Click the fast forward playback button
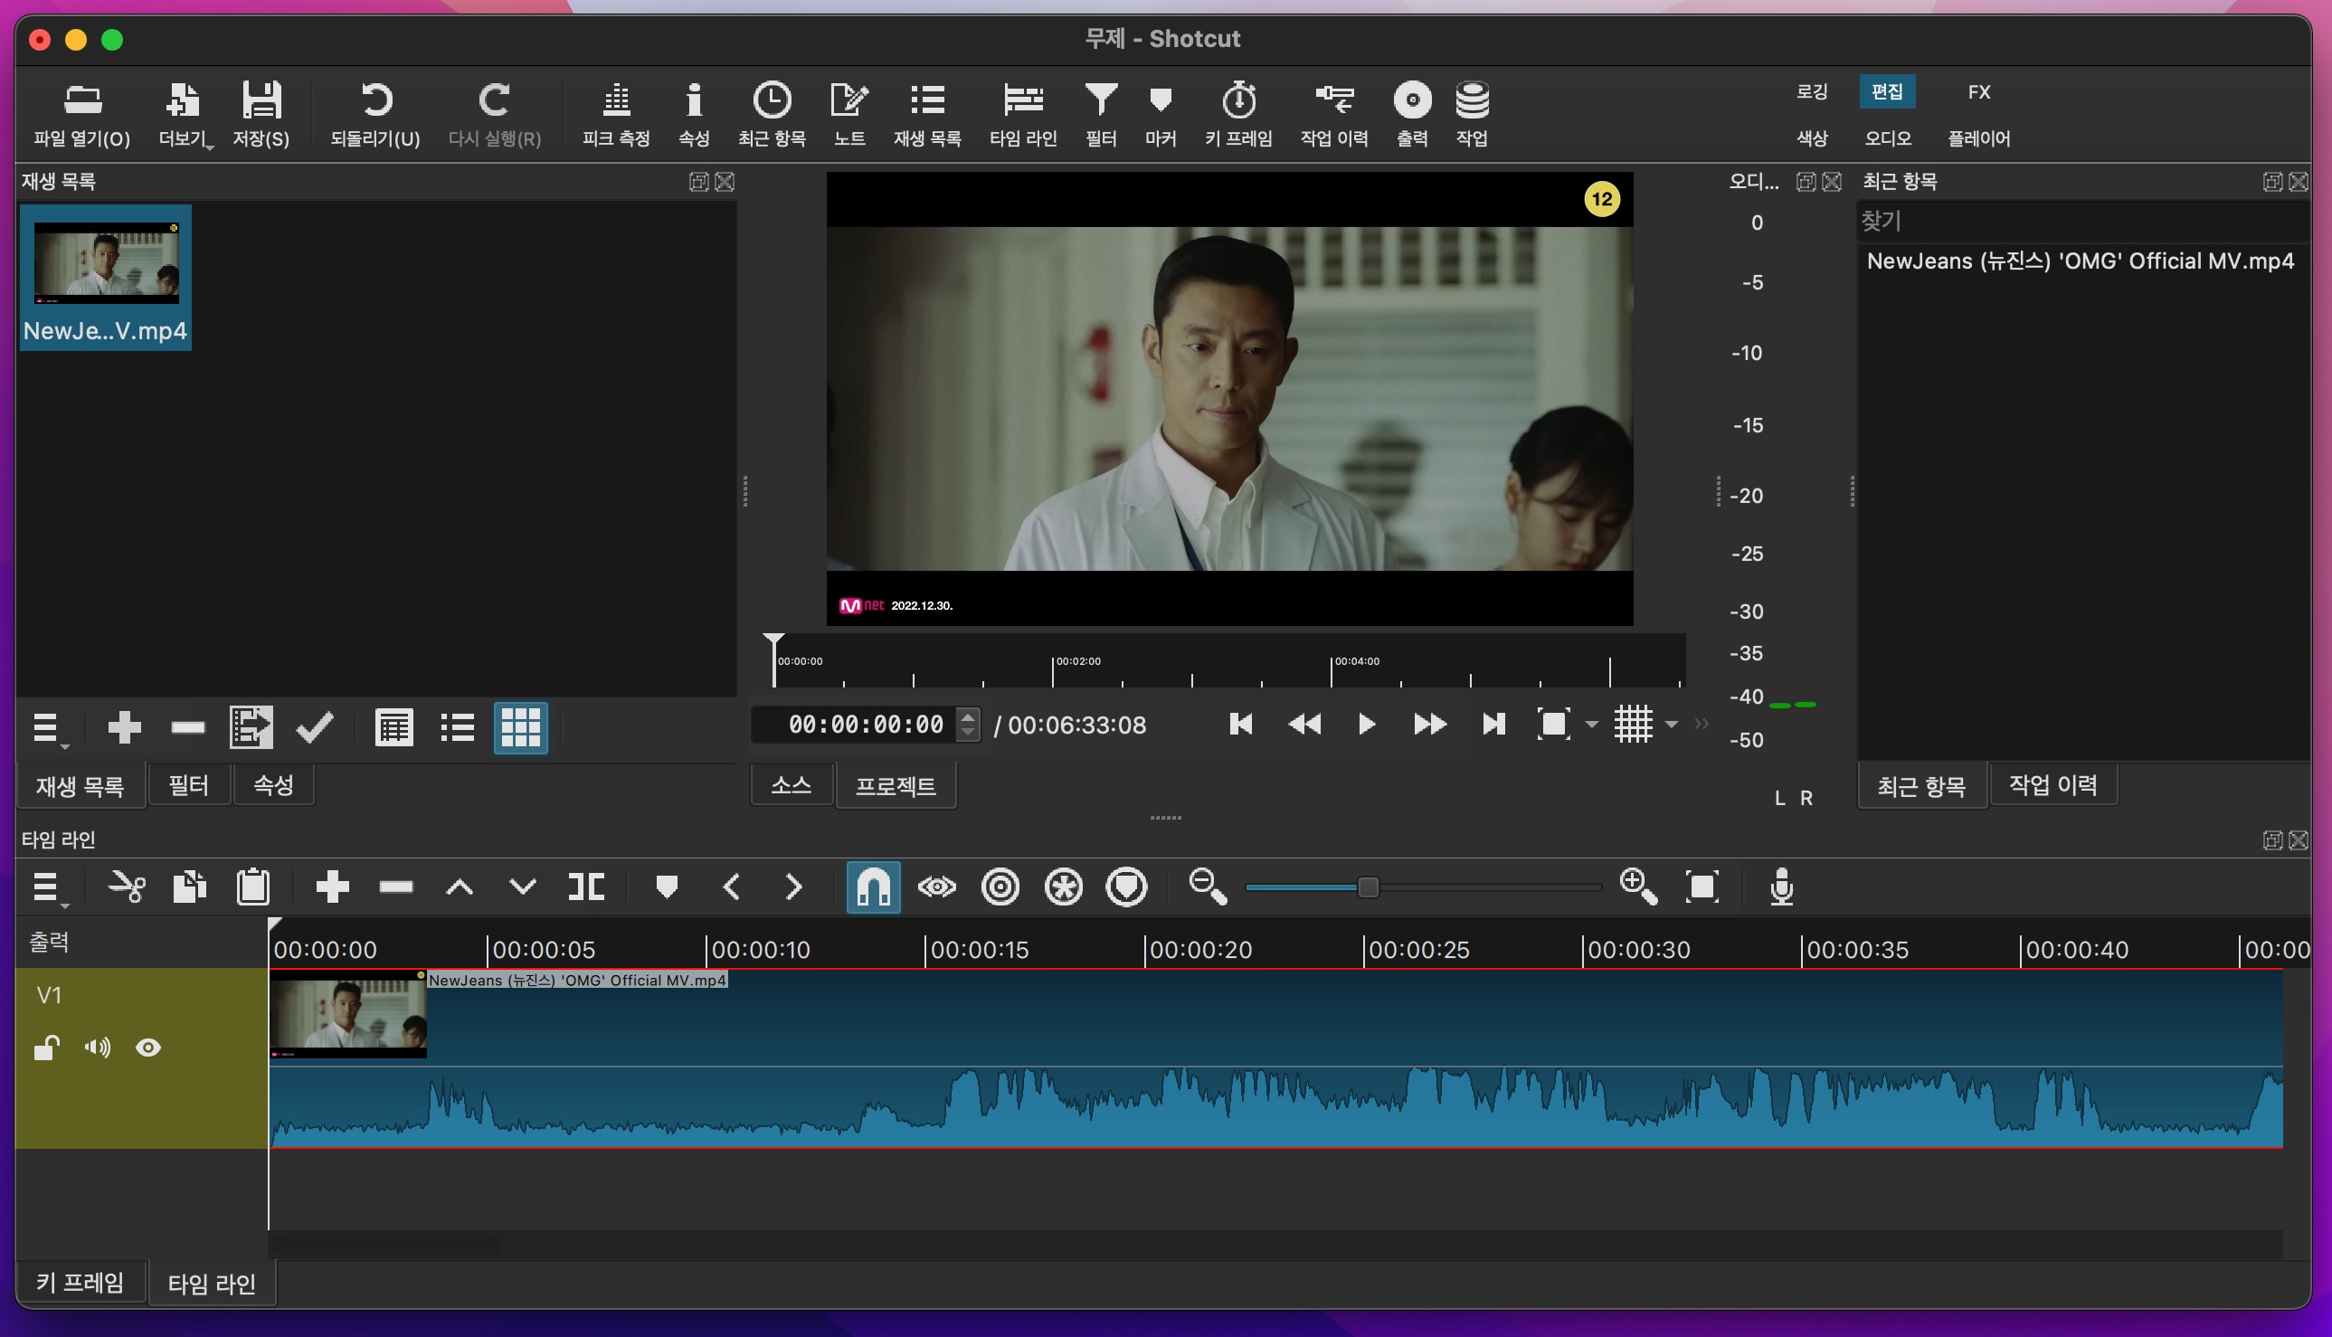This screenshot has width=2332, height=1337. click(1429, 725)
